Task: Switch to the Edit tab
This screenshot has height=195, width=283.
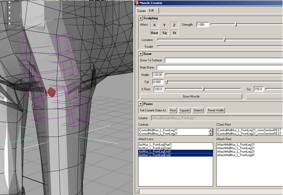Action: pyautogui.click(x=151, y=11)
